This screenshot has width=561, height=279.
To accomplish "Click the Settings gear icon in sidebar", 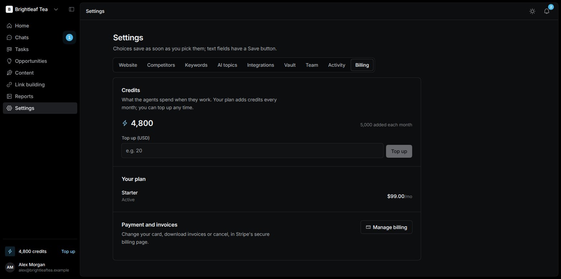I will [x=9, y=108].
